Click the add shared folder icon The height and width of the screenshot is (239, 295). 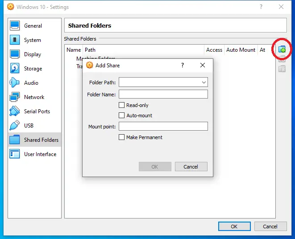282,49
